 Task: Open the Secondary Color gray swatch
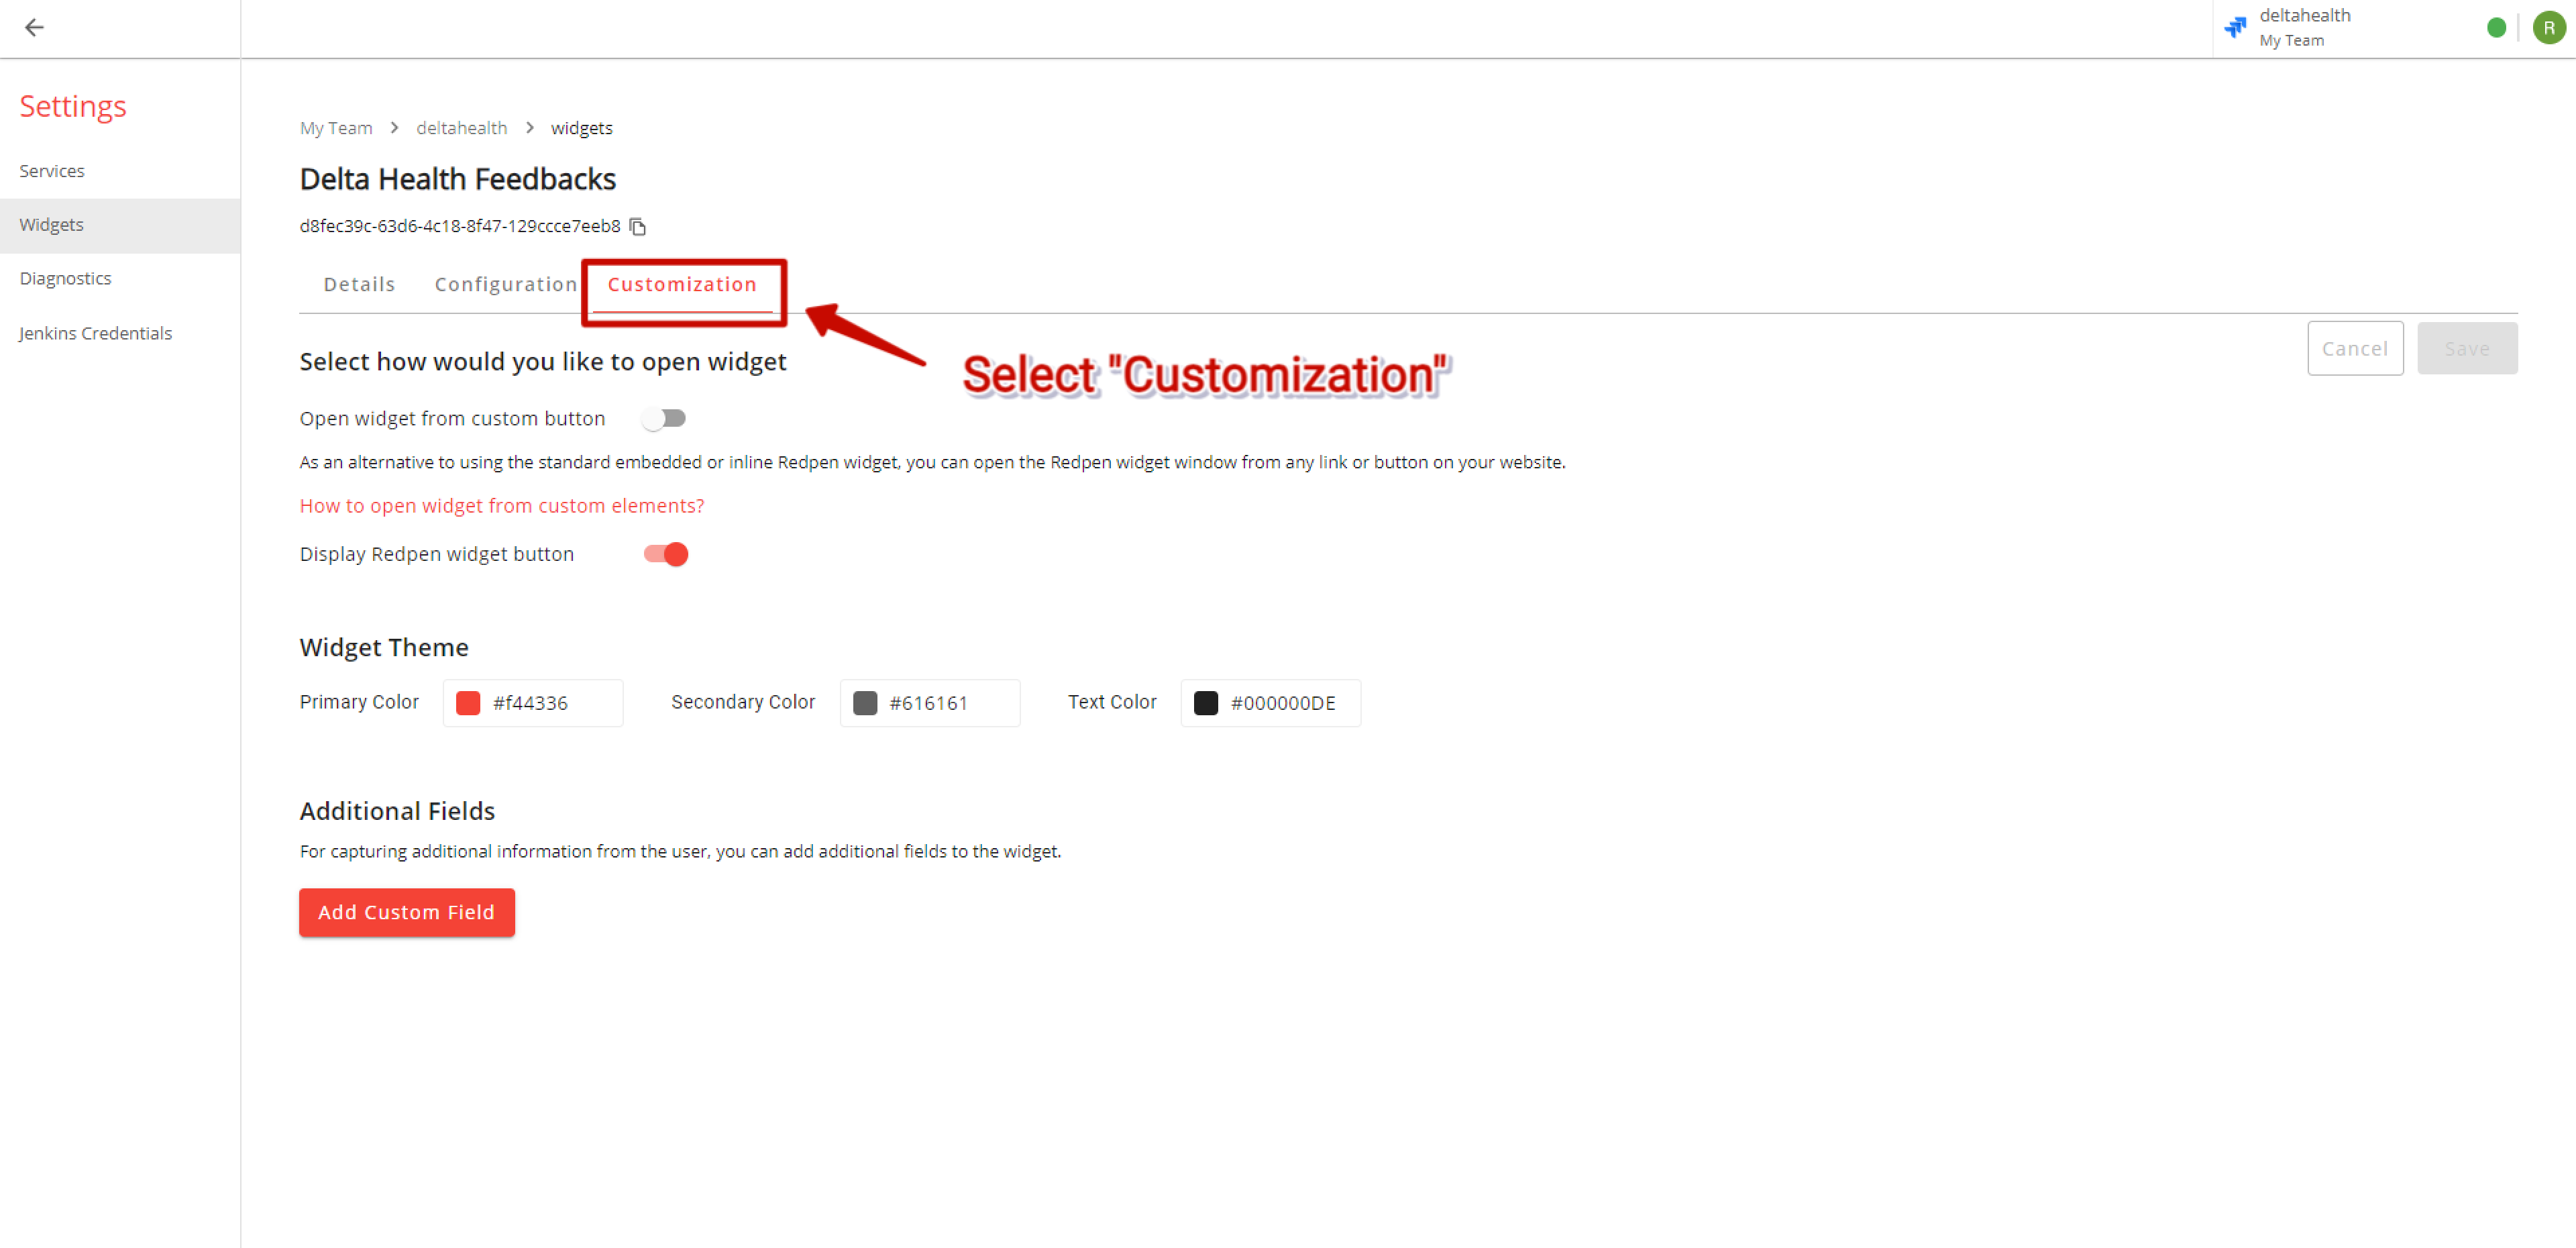coord(865,703)
